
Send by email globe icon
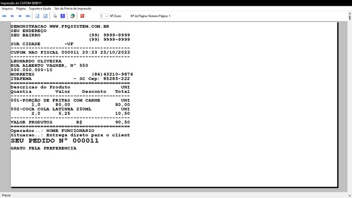coord(72,16)
